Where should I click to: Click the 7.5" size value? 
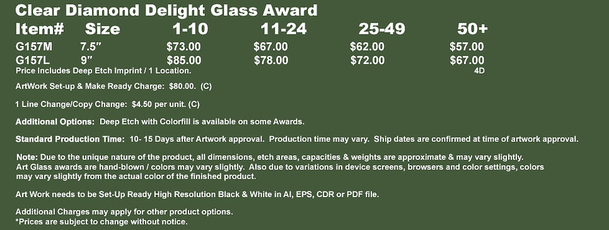tap(91, 47)
